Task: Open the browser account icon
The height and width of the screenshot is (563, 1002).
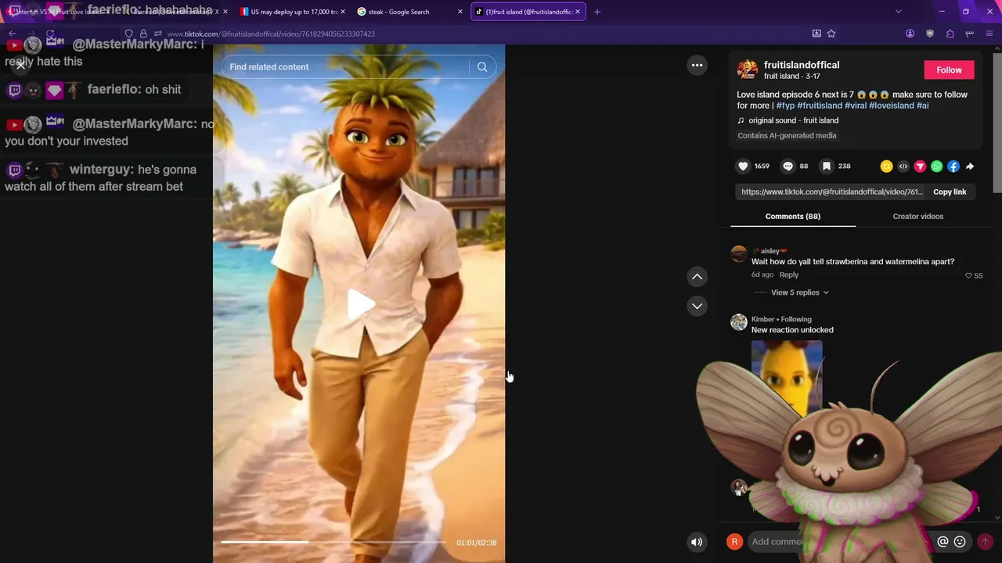Action: click(910, 34)
